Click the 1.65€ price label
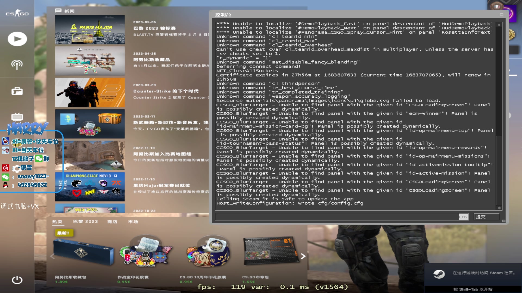Image resolution: width=522 pixels, height=293 pixels. point(249,282)
